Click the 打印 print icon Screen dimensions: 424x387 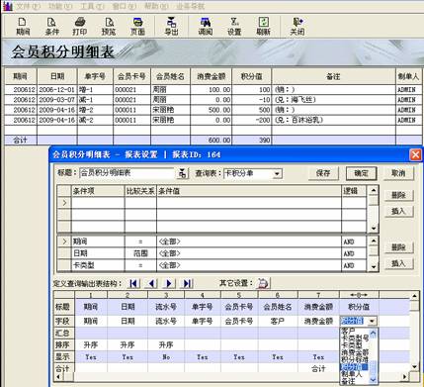coord(80,27)
